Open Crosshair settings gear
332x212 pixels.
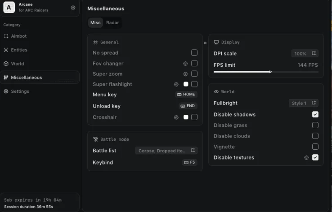point(176,117)
